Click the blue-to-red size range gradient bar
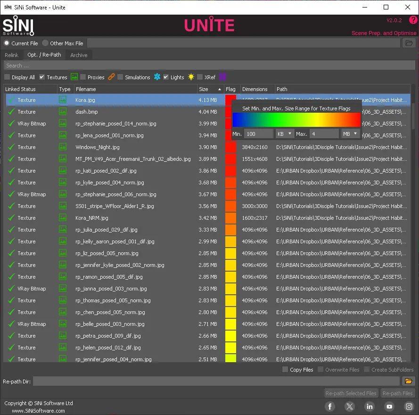The height and width of the screenshot is (415, 419). (x=296, y=119)
